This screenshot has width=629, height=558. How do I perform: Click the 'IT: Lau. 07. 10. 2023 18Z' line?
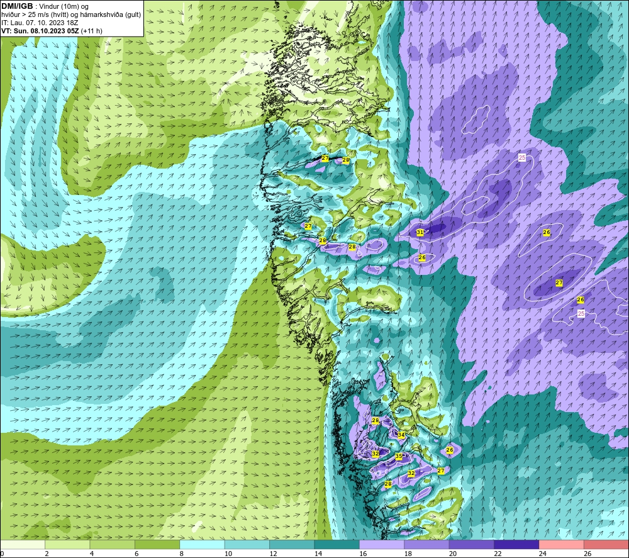click(x=40, y=23)
